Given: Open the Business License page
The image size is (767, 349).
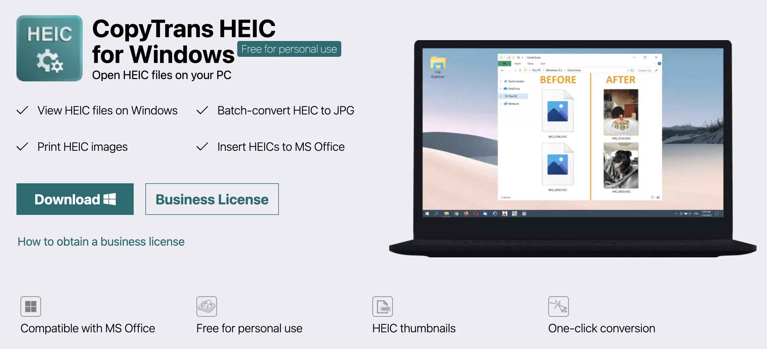Looking at the screenshot, I should (x=212, y=199).
